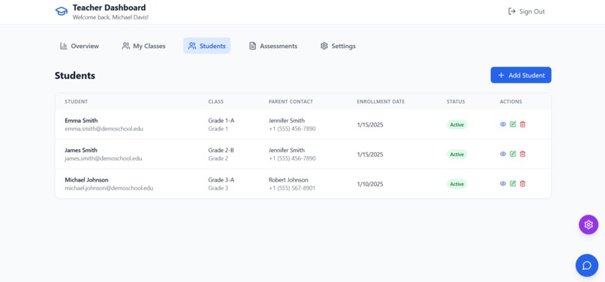Delete James Smith's record with trash icon
This screenshot has width=605, height=282.
tap(522, 154)
